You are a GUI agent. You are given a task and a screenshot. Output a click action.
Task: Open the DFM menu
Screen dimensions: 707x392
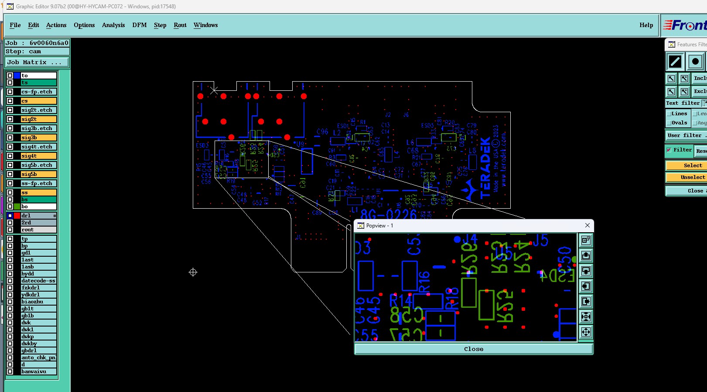point(140,25)
